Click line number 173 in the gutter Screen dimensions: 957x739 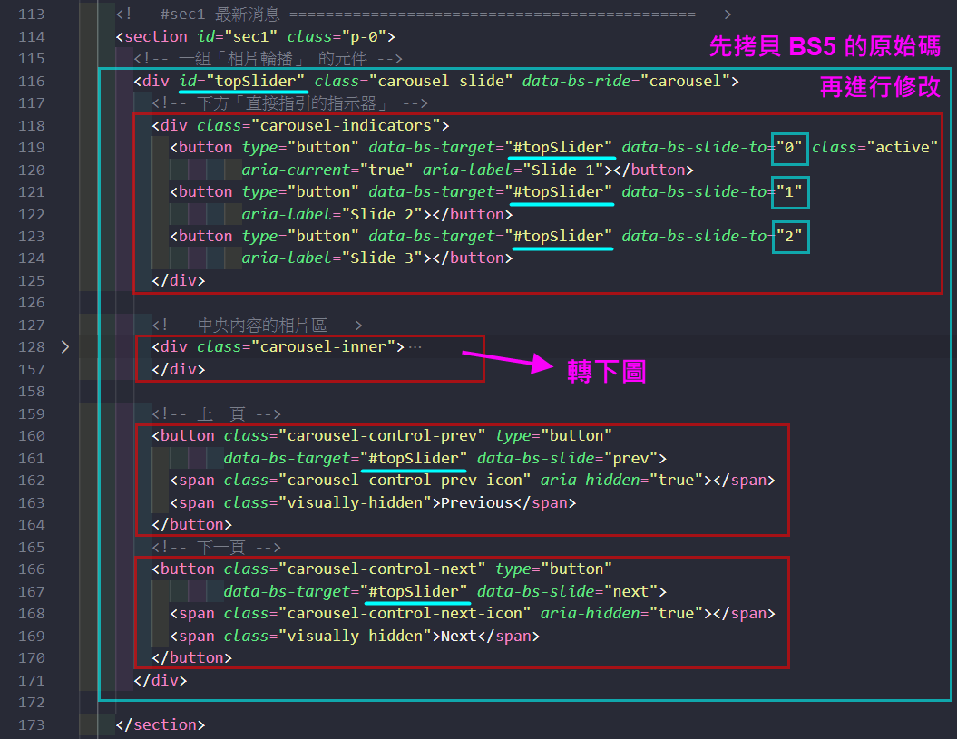click(x=31, y=724)
